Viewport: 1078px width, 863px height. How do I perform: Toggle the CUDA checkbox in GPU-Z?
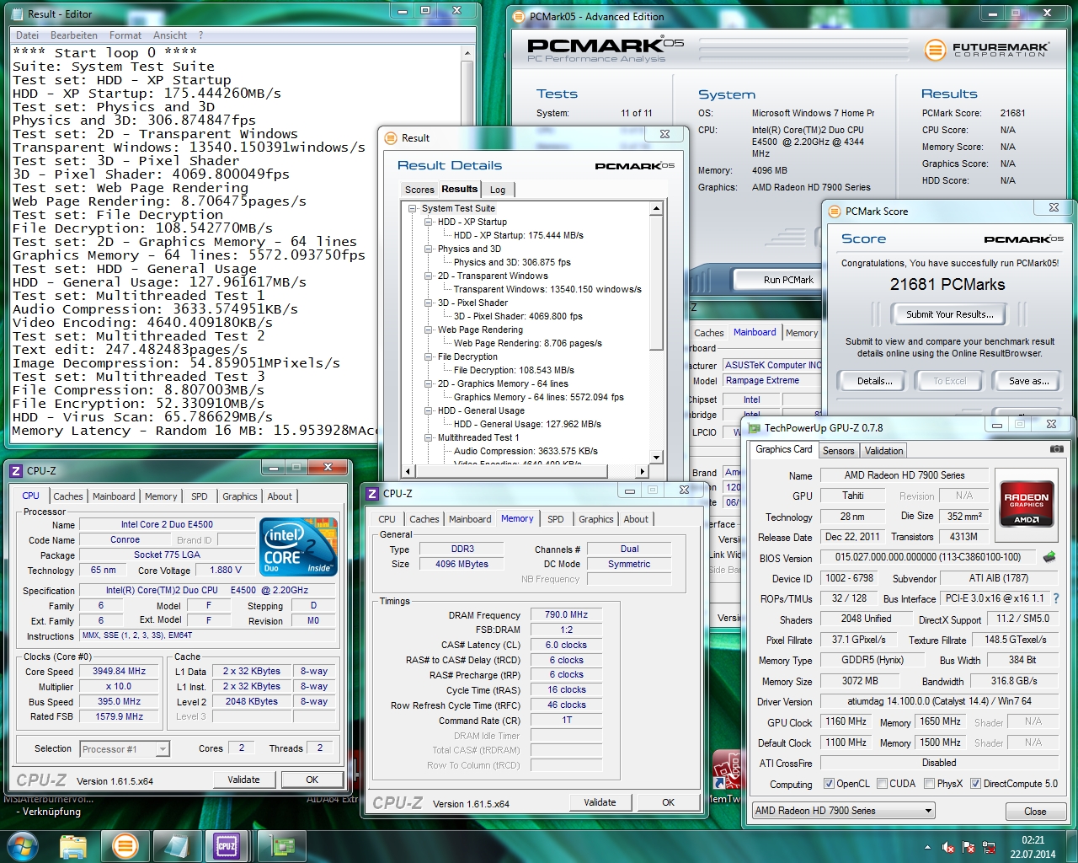click(882, 784)
